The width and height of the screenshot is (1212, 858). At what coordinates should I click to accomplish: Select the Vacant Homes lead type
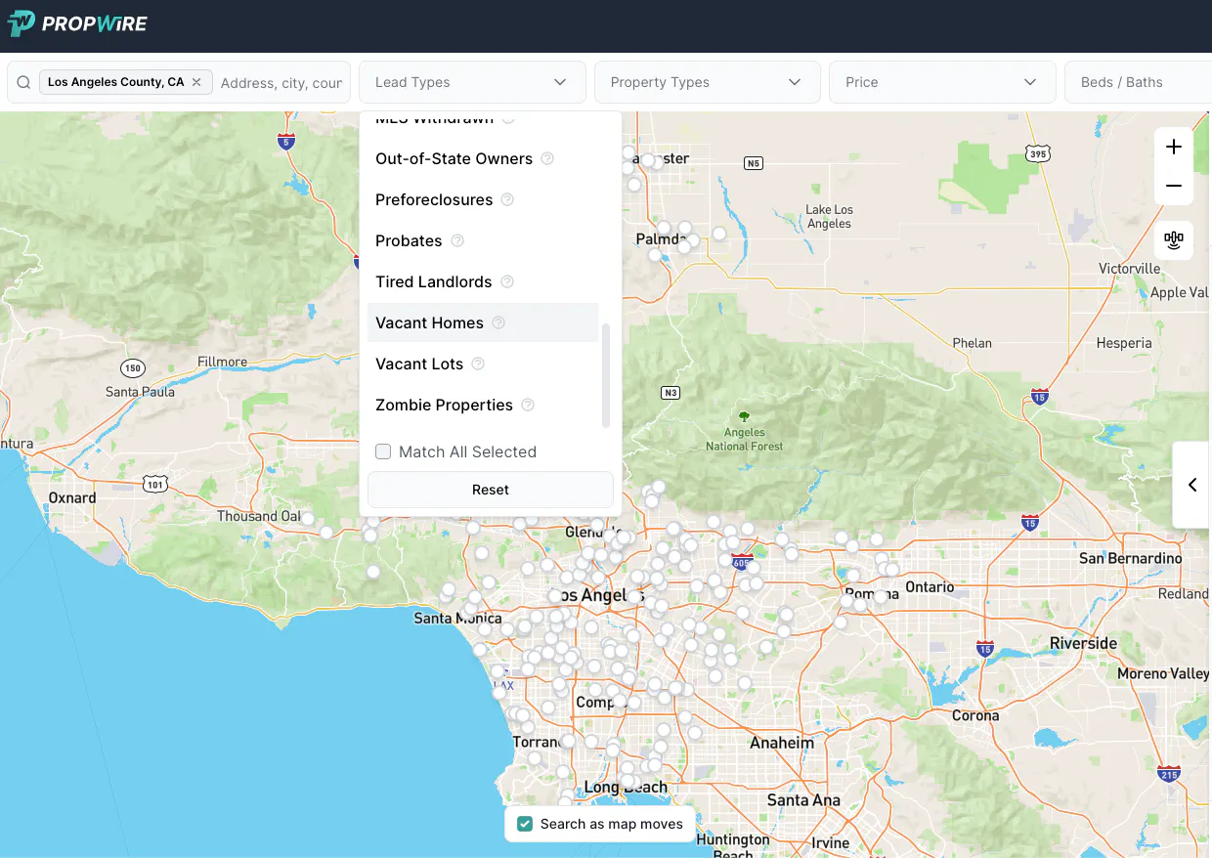[x=429, y=322]
